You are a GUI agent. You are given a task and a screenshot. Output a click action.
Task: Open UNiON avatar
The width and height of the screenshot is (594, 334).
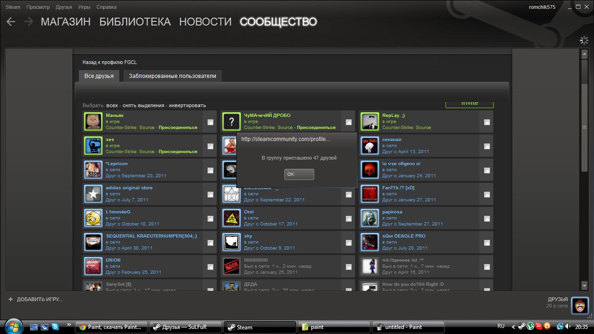[93, 266]
